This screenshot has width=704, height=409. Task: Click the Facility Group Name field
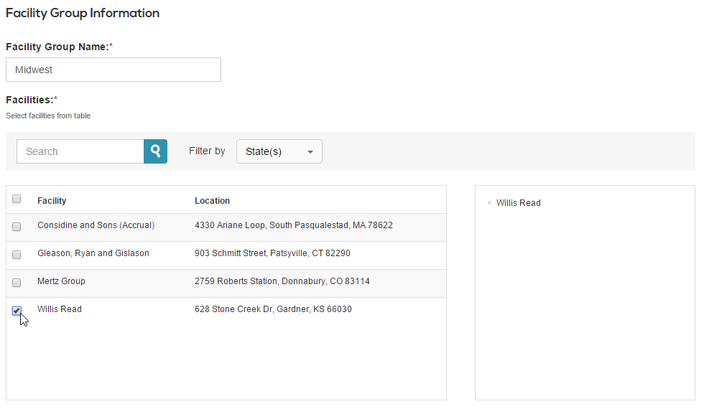click(114, 70)
